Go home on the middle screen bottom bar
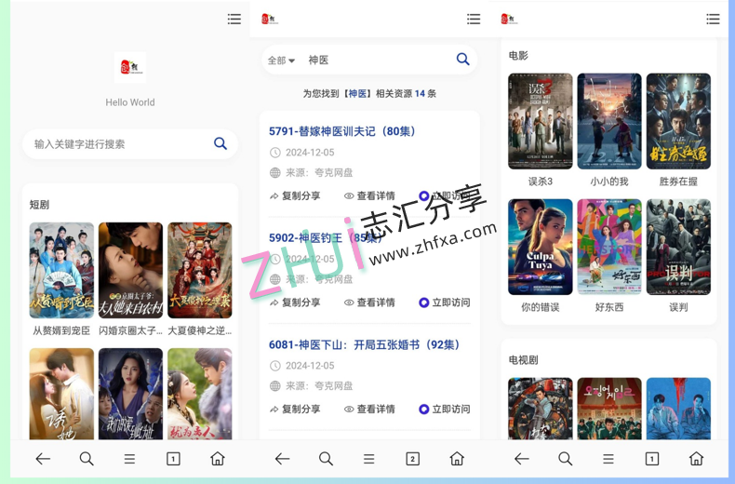The image size is (735, 484). click(x=457, y=459)
